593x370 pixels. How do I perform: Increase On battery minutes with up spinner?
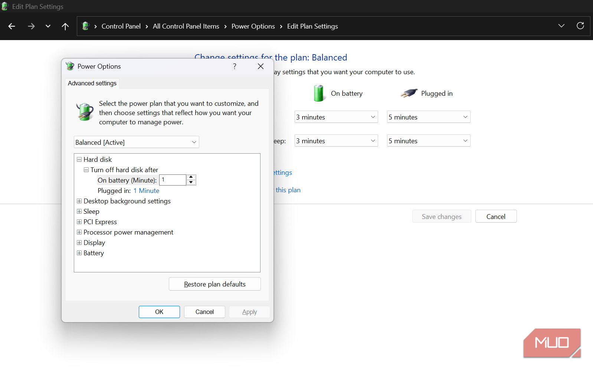point(191,177)
